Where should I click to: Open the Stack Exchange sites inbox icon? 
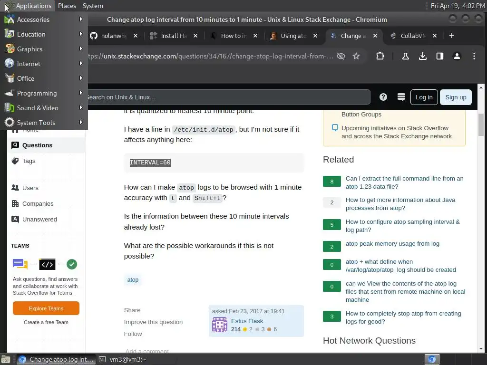pos(401,97)
